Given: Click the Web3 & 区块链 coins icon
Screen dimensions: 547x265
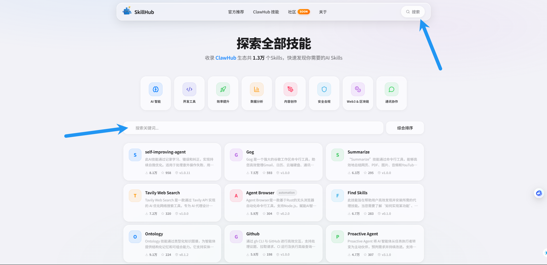Looking at the screenshot, I should coord(358,90).
